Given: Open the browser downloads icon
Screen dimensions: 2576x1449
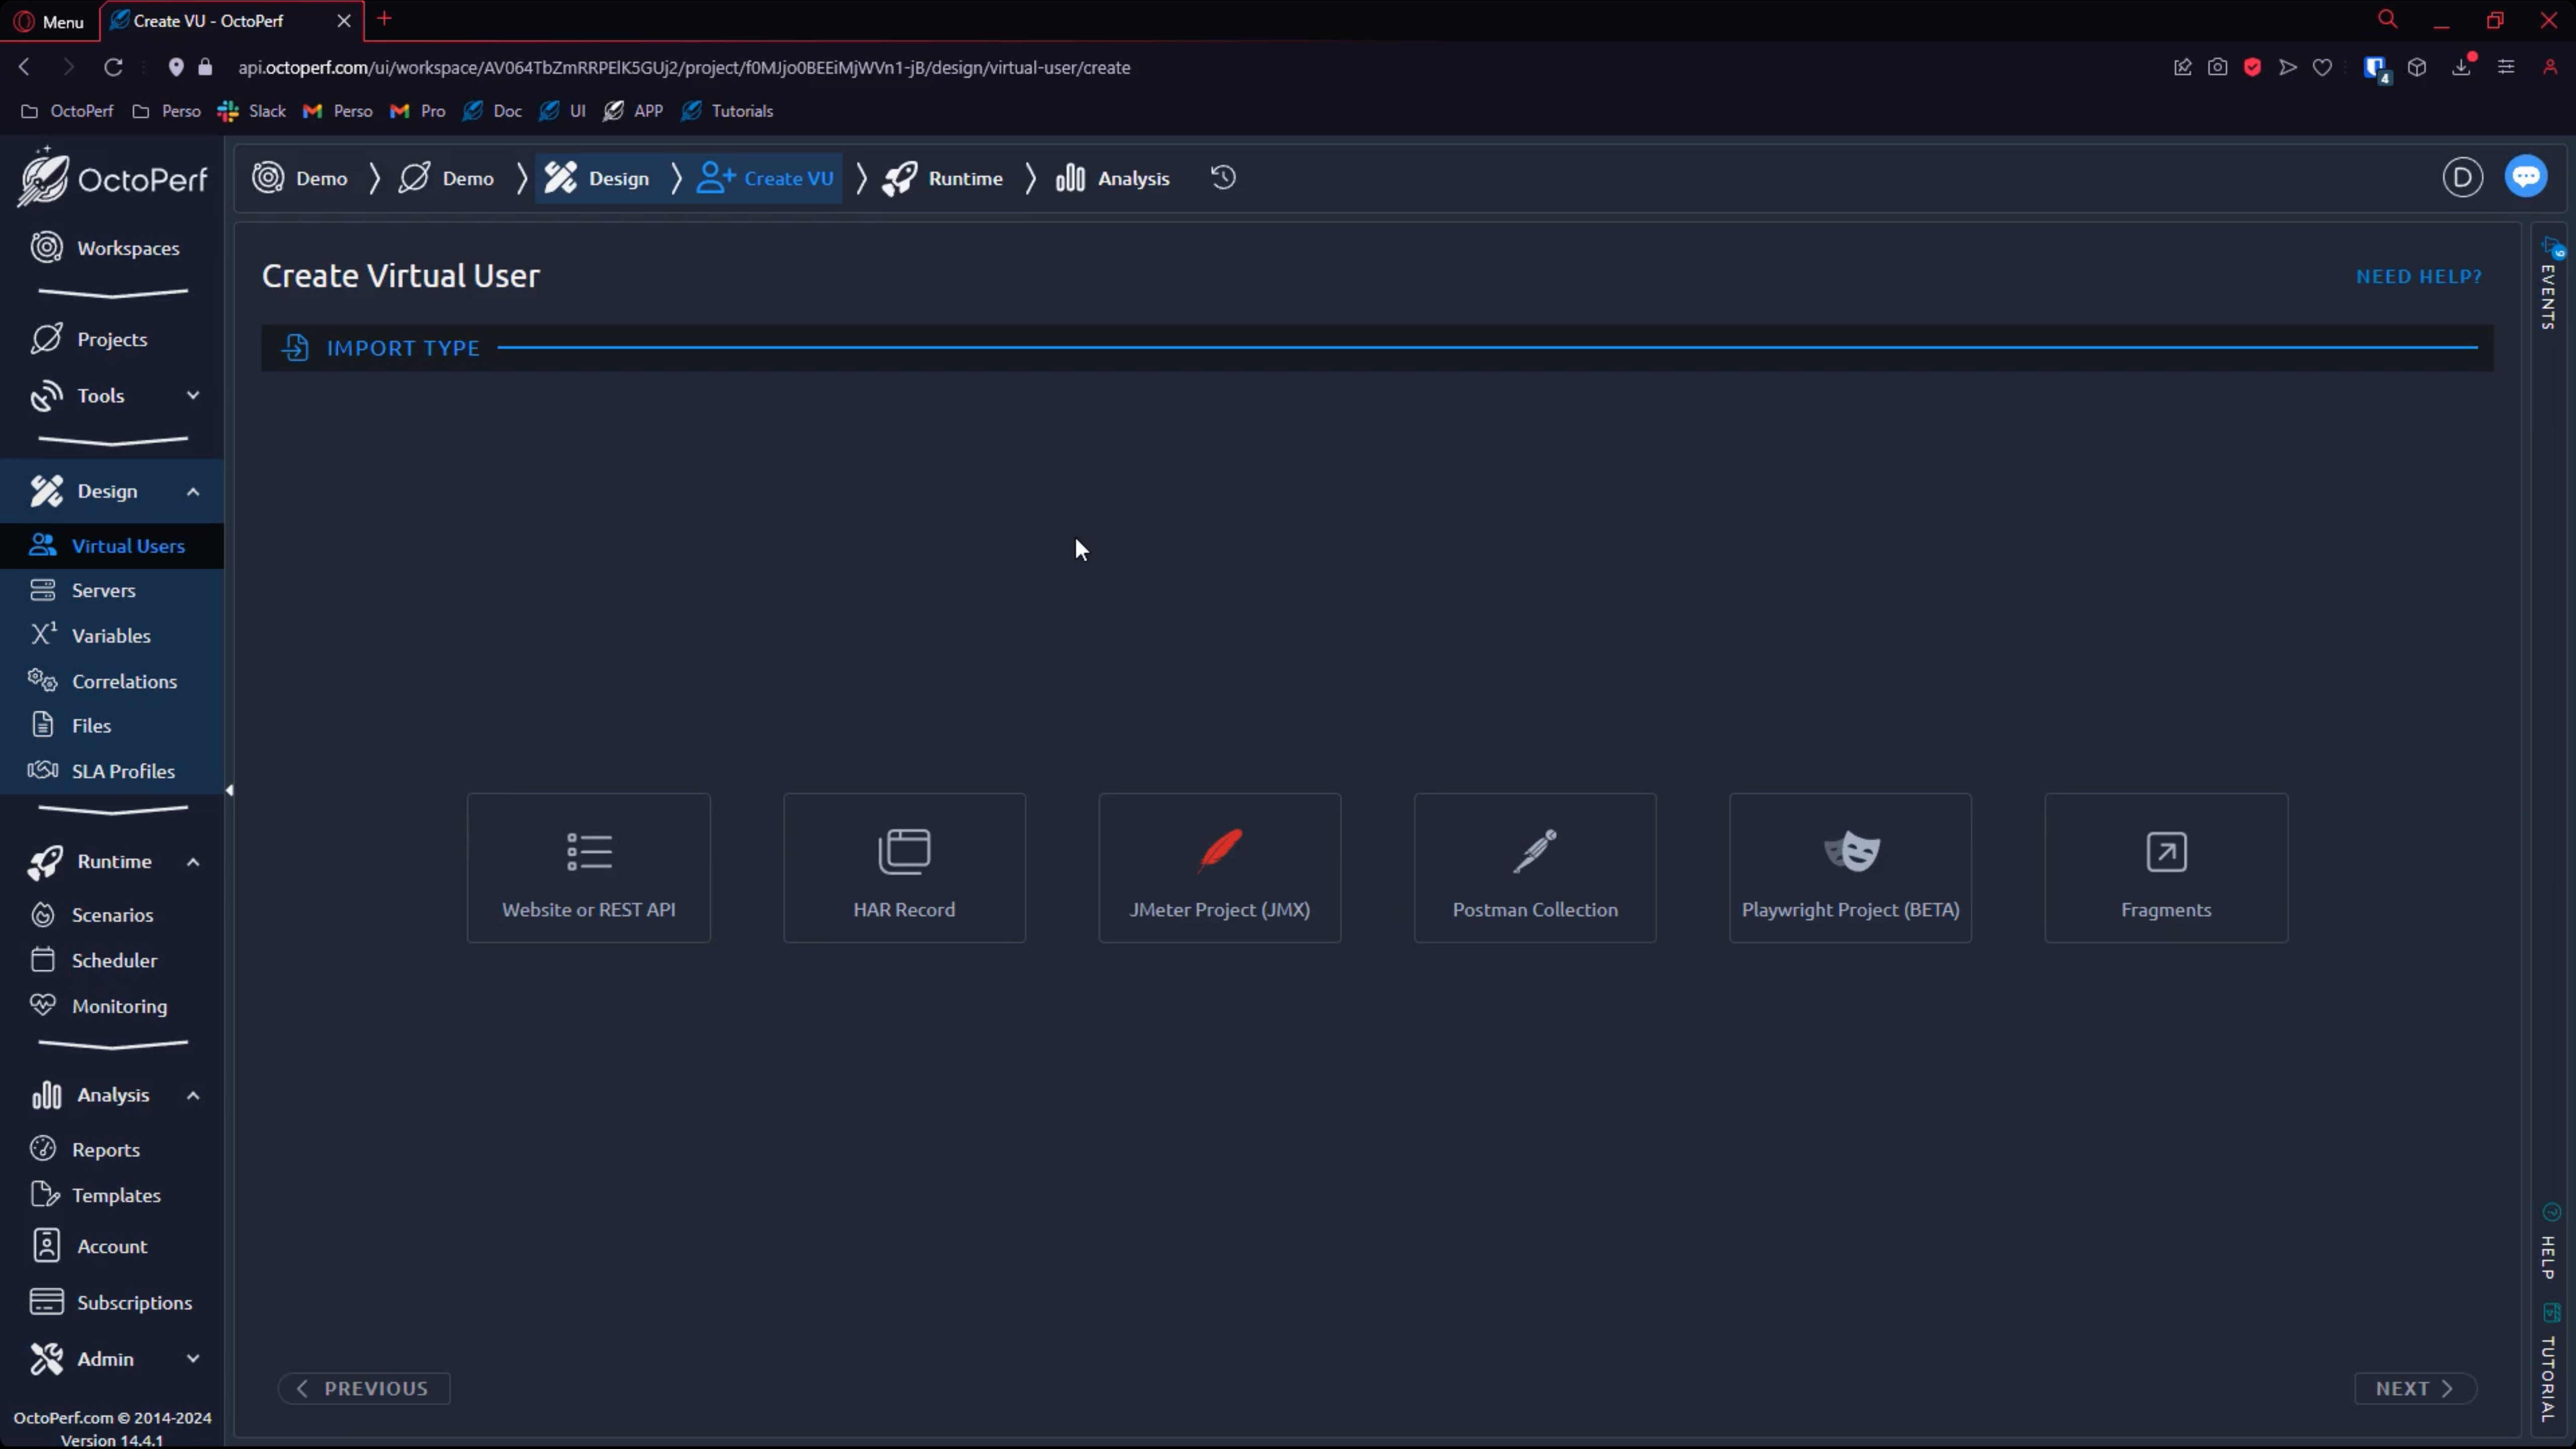Looking at the screenshot, I should [2461, 67].
